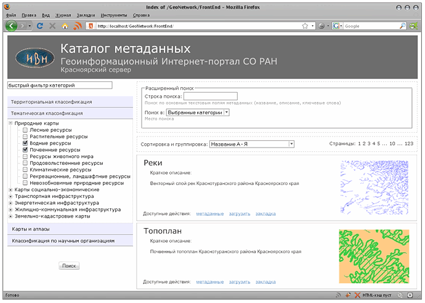Screen dimensions: 425x303
Task: Click the search magnifier icon in toolbar
Action: click(x=402, y=26)
